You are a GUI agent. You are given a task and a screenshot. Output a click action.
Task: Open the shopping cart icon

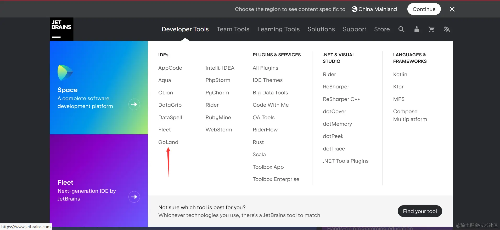coord(431,29)
